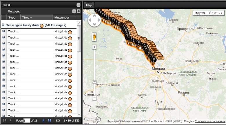Viewport: 226px width, 125px height.
Task: Jump to last page of messages
Action: tap(49, 120)
